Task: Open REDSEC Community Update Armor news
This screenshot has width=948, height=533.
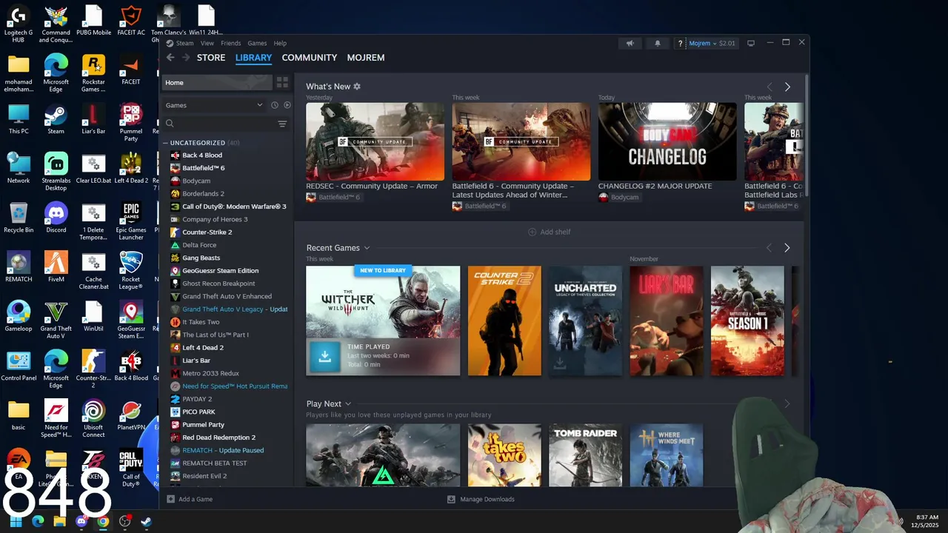Action: (x=375, y=141)
